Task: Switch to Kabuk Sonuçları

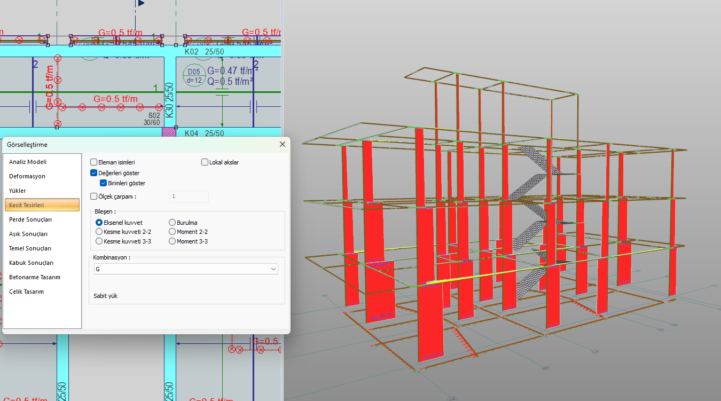Action: (42, 263)
